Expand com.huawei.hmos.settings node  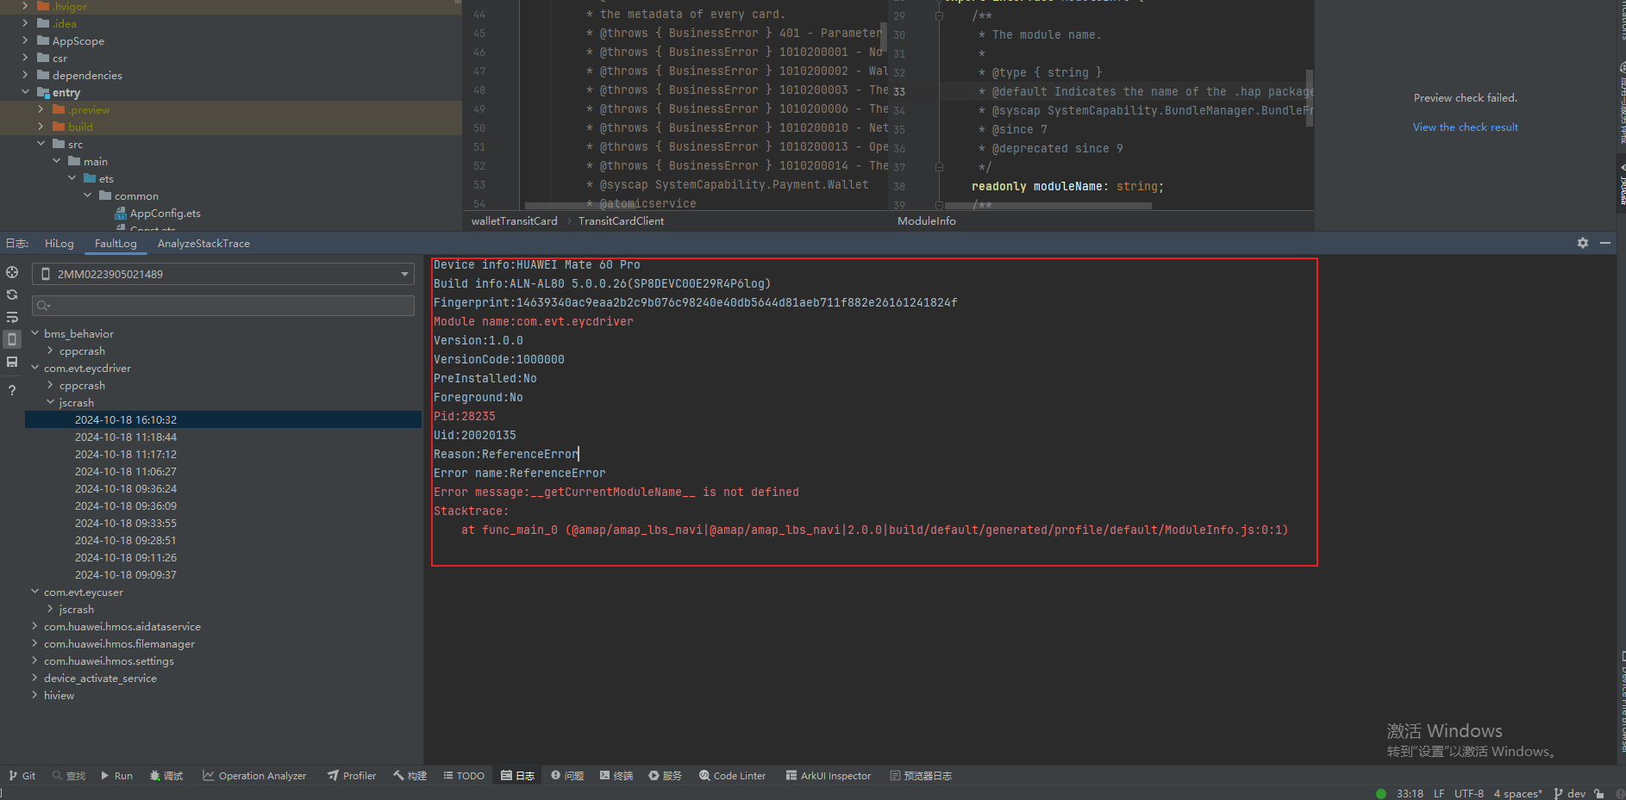tap(35, 660)
